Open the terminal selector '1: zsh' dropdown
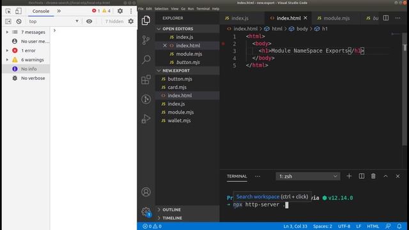Screen dimensions: 409x230 308,176
